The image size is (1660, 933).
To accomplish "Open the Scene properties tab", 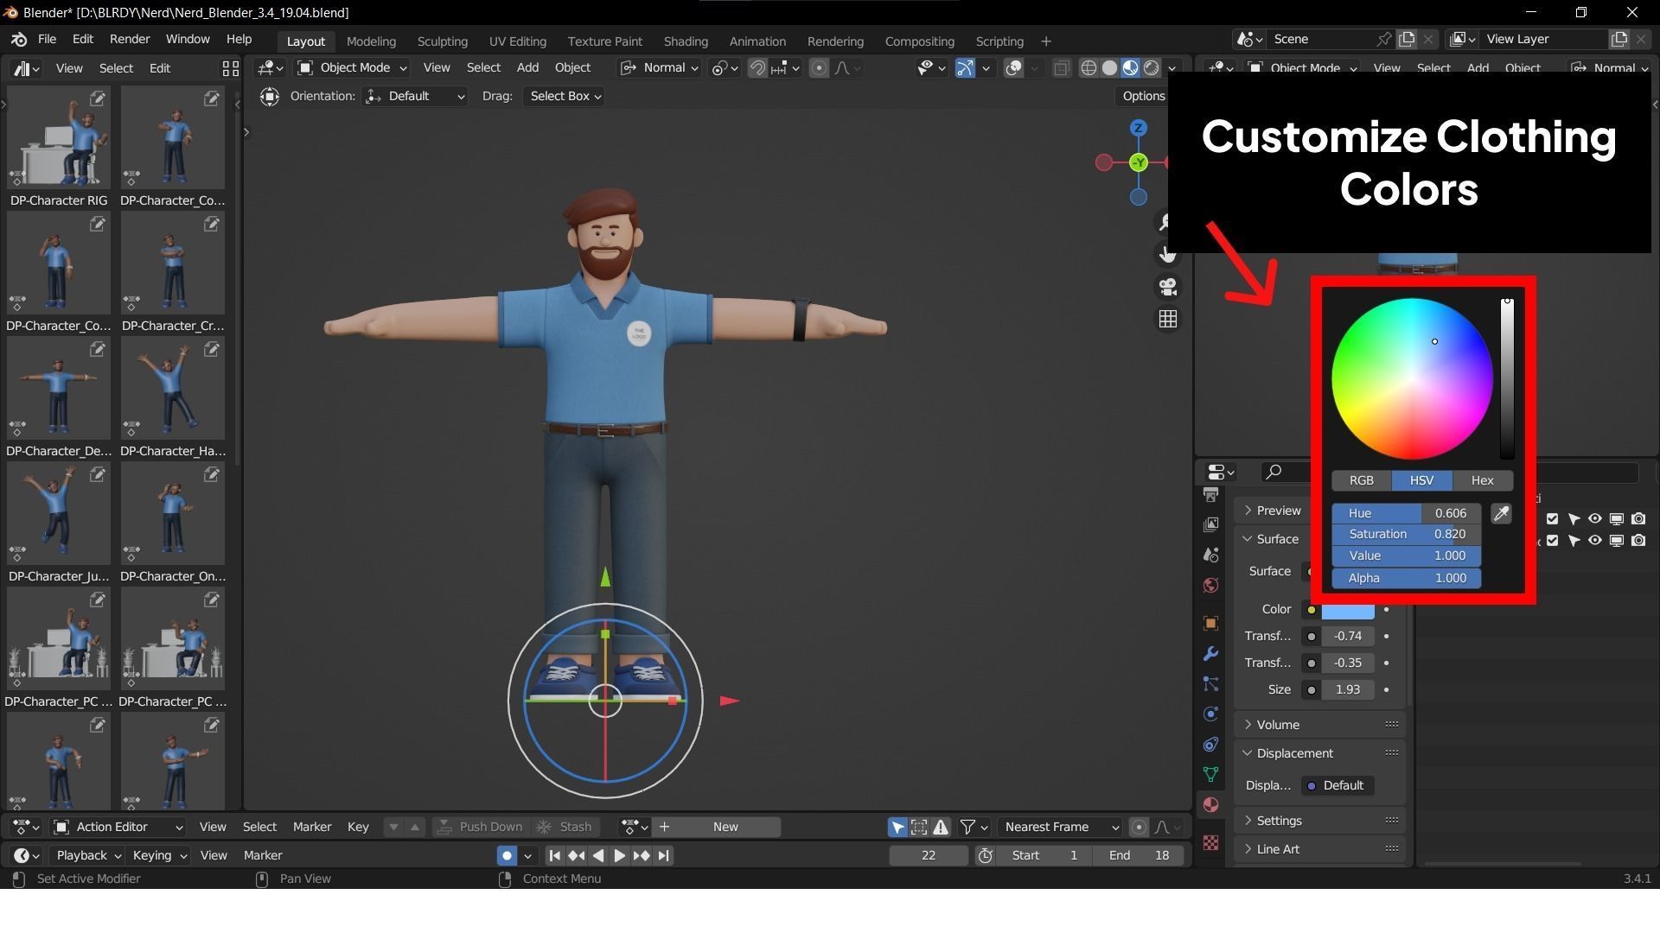I will 1211,555.
